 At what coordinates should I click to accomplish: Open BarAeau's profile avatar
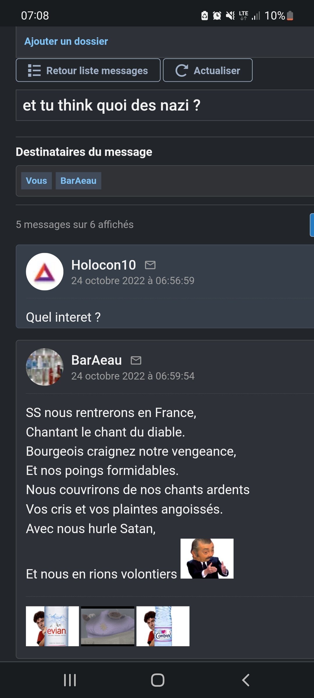click(45, 367)
